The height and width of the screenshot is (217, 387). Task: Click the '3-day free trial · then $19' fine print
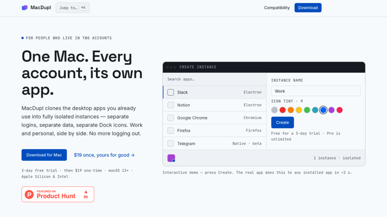[x=77, y=174]
